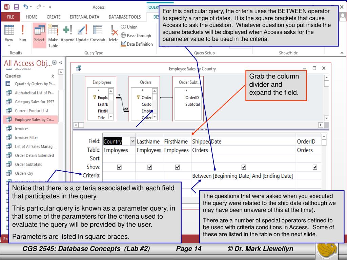This screenshot has height=260, width=347.
Task: Click the Redo arrow icon
Action: pyautogui.click(x=39, y=7)
